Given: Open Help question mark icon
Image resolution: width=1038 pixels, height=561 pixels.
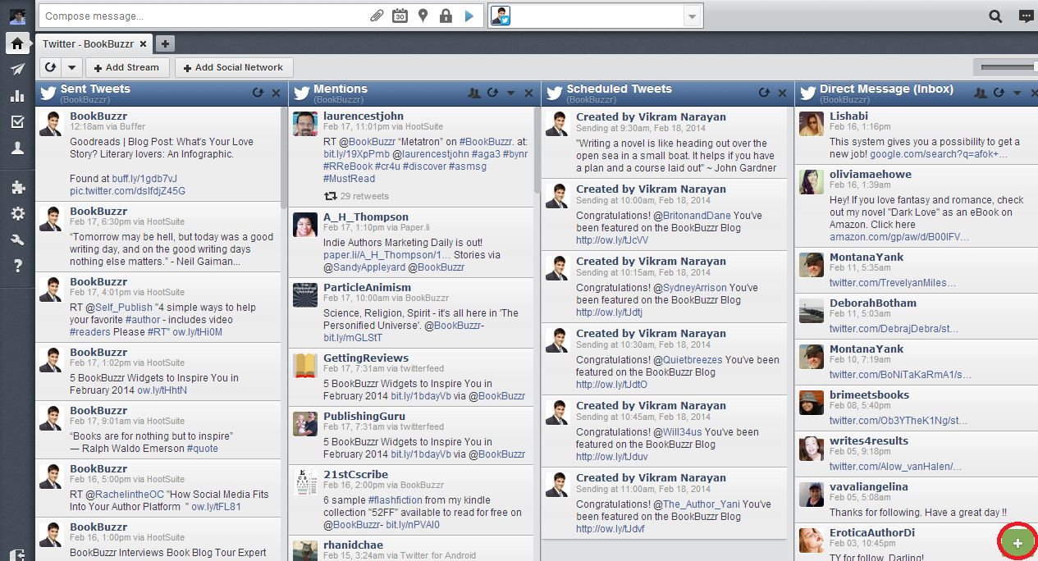Looking at the screenshot, I should click(17, 266).
